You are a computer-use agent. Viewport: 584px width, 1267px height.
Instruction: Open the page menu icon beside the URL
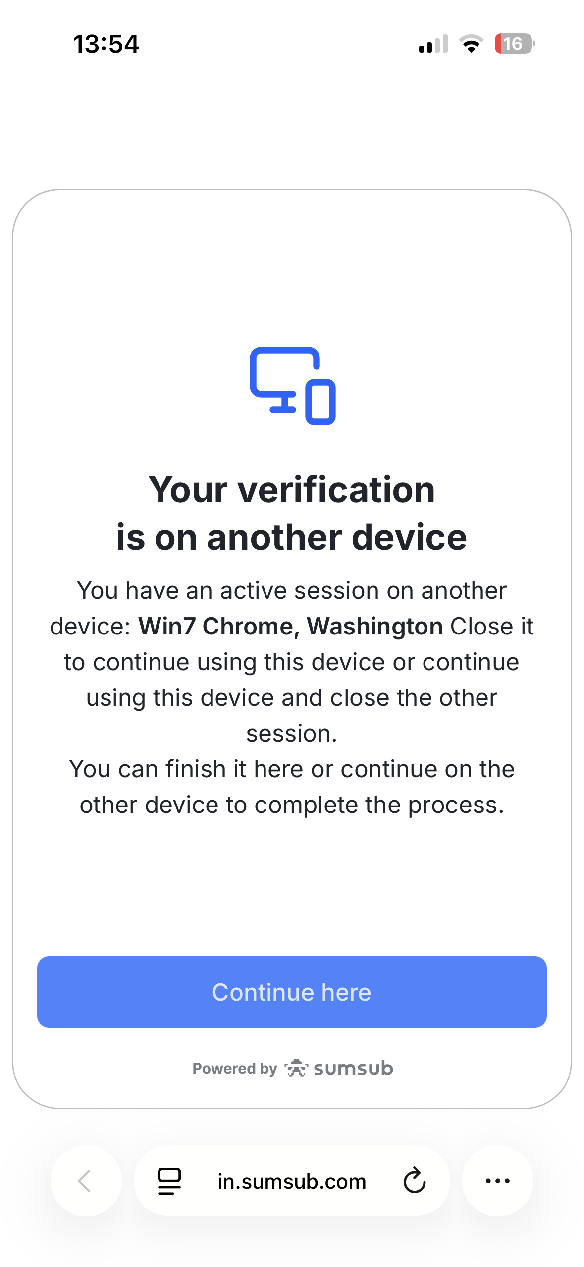pos(169,1181)
